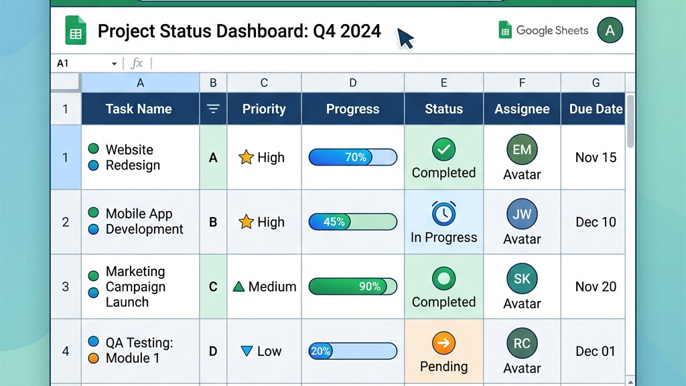Click the green dot next to Website

(x=93, y=148)
